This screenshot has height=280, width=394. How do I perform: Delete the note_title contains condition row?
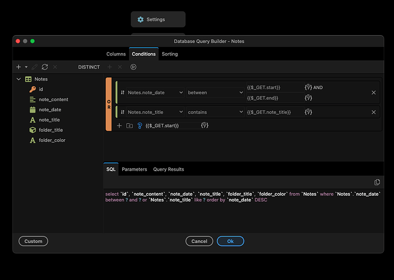pos(373,112)
